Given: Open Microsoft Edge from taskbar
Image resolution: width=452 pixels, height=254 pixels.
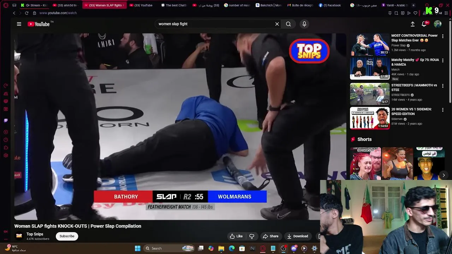Looking at the screenshot, I should 232,248.
